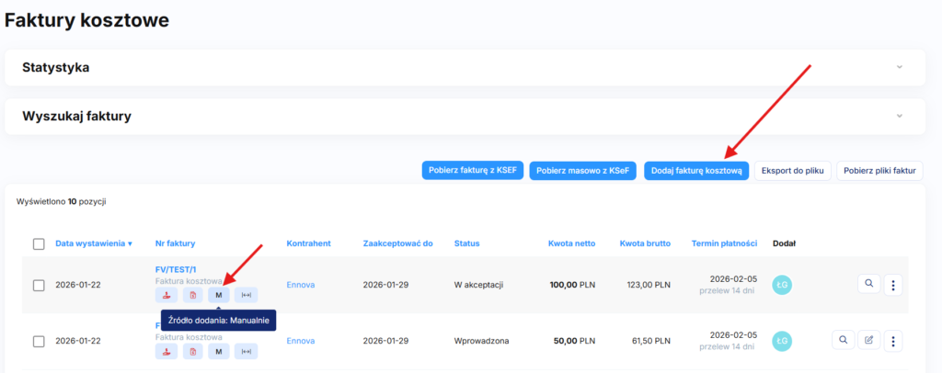Toggle the select-all checkbox in table header
Image resolution: width=942 pixels, height=373 pixels.
(39, 243)
